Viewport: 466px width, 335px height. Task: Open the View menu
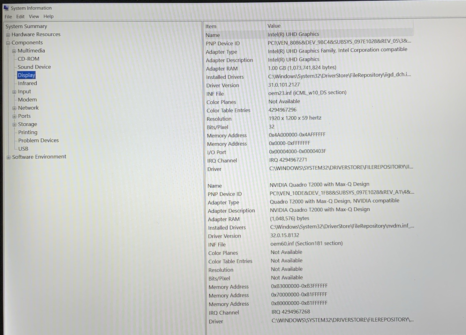tap(34, 17)
